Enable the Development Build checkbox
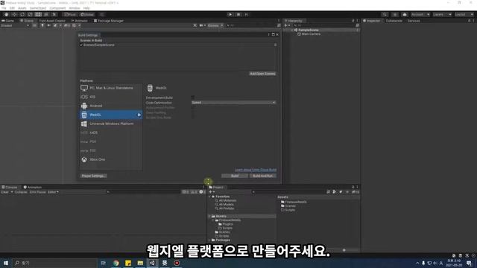This screenshot has height=268, width=477. point(192,98)
